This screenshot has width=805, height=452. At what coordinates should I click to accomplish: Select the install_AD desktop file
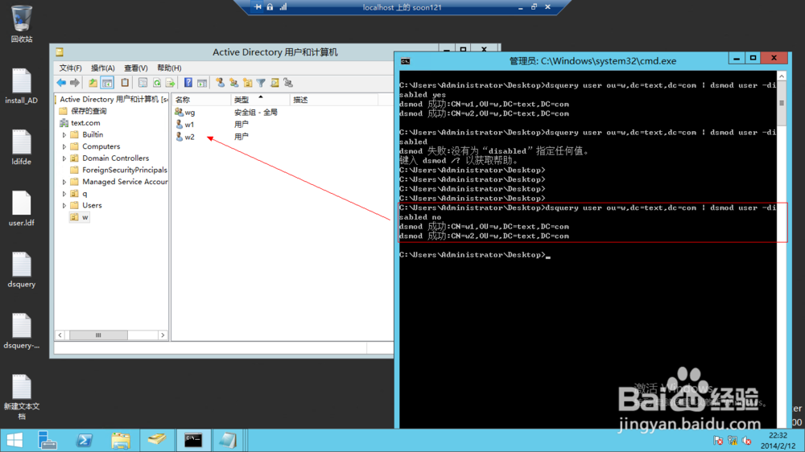click(21, 86)
